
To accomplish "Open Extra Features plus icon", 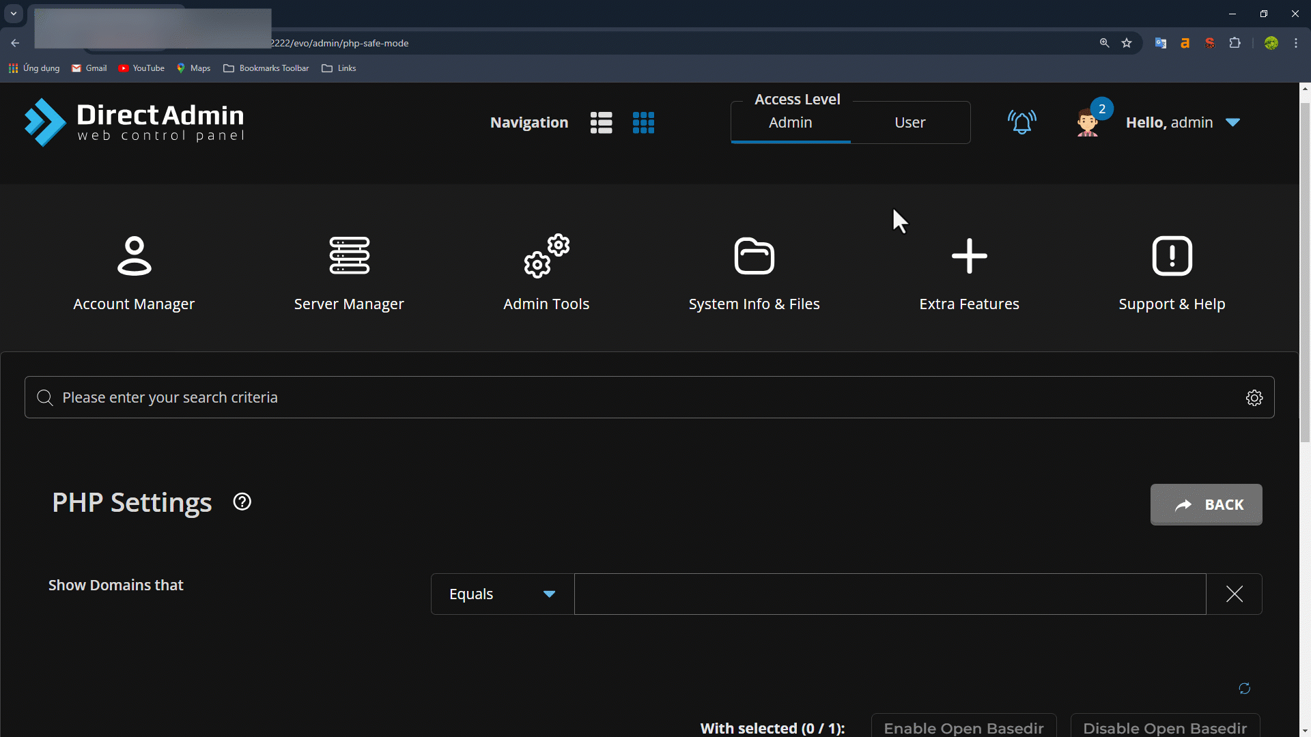I will [x=969, y=256].
